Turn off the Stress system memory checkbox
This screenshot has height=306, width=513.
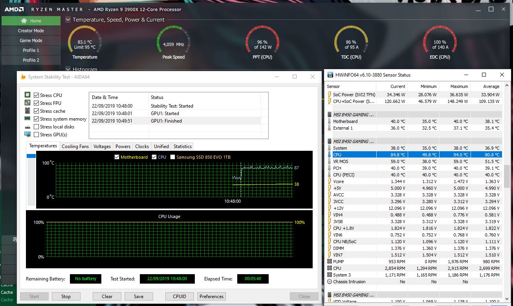point(36,119)
